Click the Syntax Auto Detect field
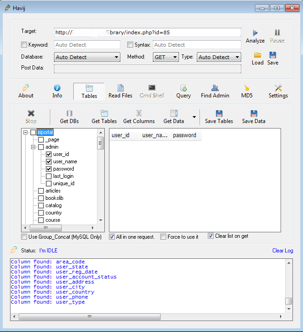Viewport: 303px width, 332px height. point(197,45)
